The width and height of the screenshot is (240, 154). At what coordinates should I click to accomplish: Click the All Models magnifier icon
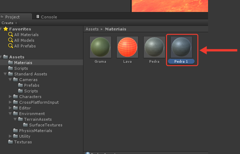11,40
